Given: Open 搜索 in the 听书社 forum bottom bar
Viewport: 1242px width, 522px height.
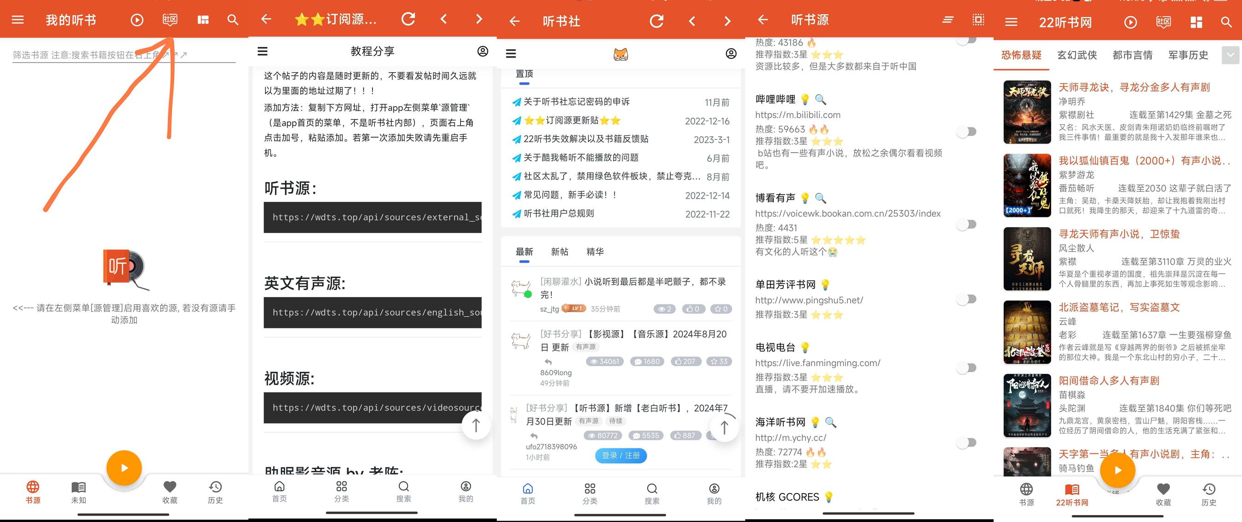Looking at the screenshot, I should (652, 493).
